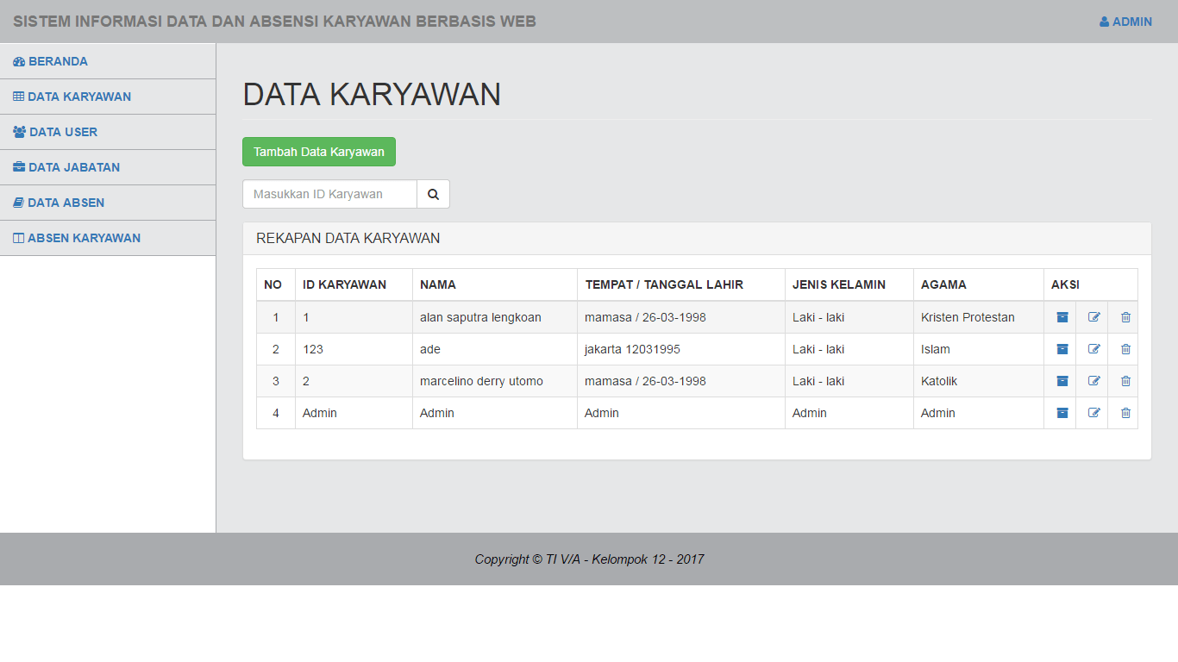This screenshot has height=662, width=1178.
Task: Open the ADMIN account link
Action: click(1125, 22)
